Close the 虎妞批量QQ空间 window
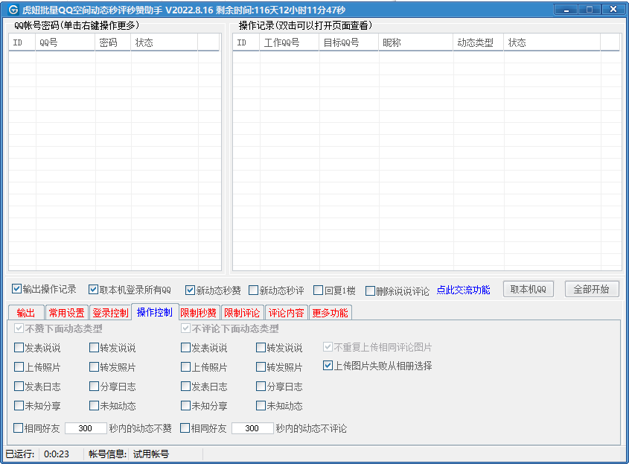This screenshot has width=629, height=464. 613,10
